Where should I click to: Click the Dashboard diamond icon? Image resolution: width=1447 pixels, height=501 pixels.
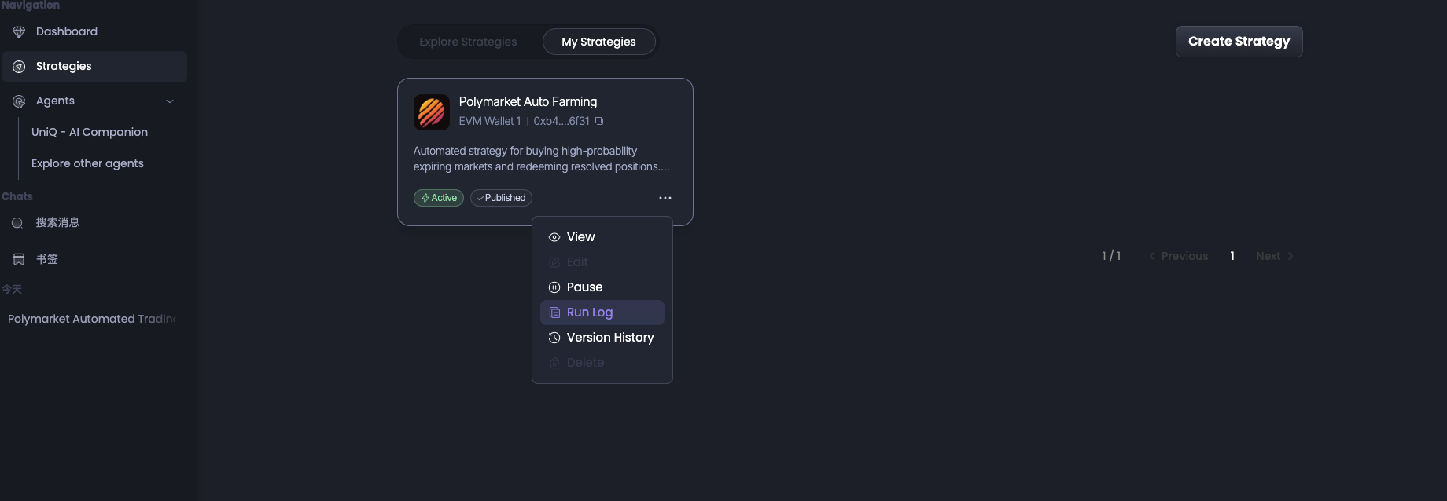pos(19,32)
